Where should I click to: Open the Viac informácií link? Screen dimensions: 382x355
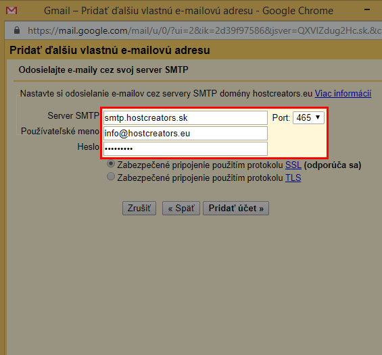(343, 93)
